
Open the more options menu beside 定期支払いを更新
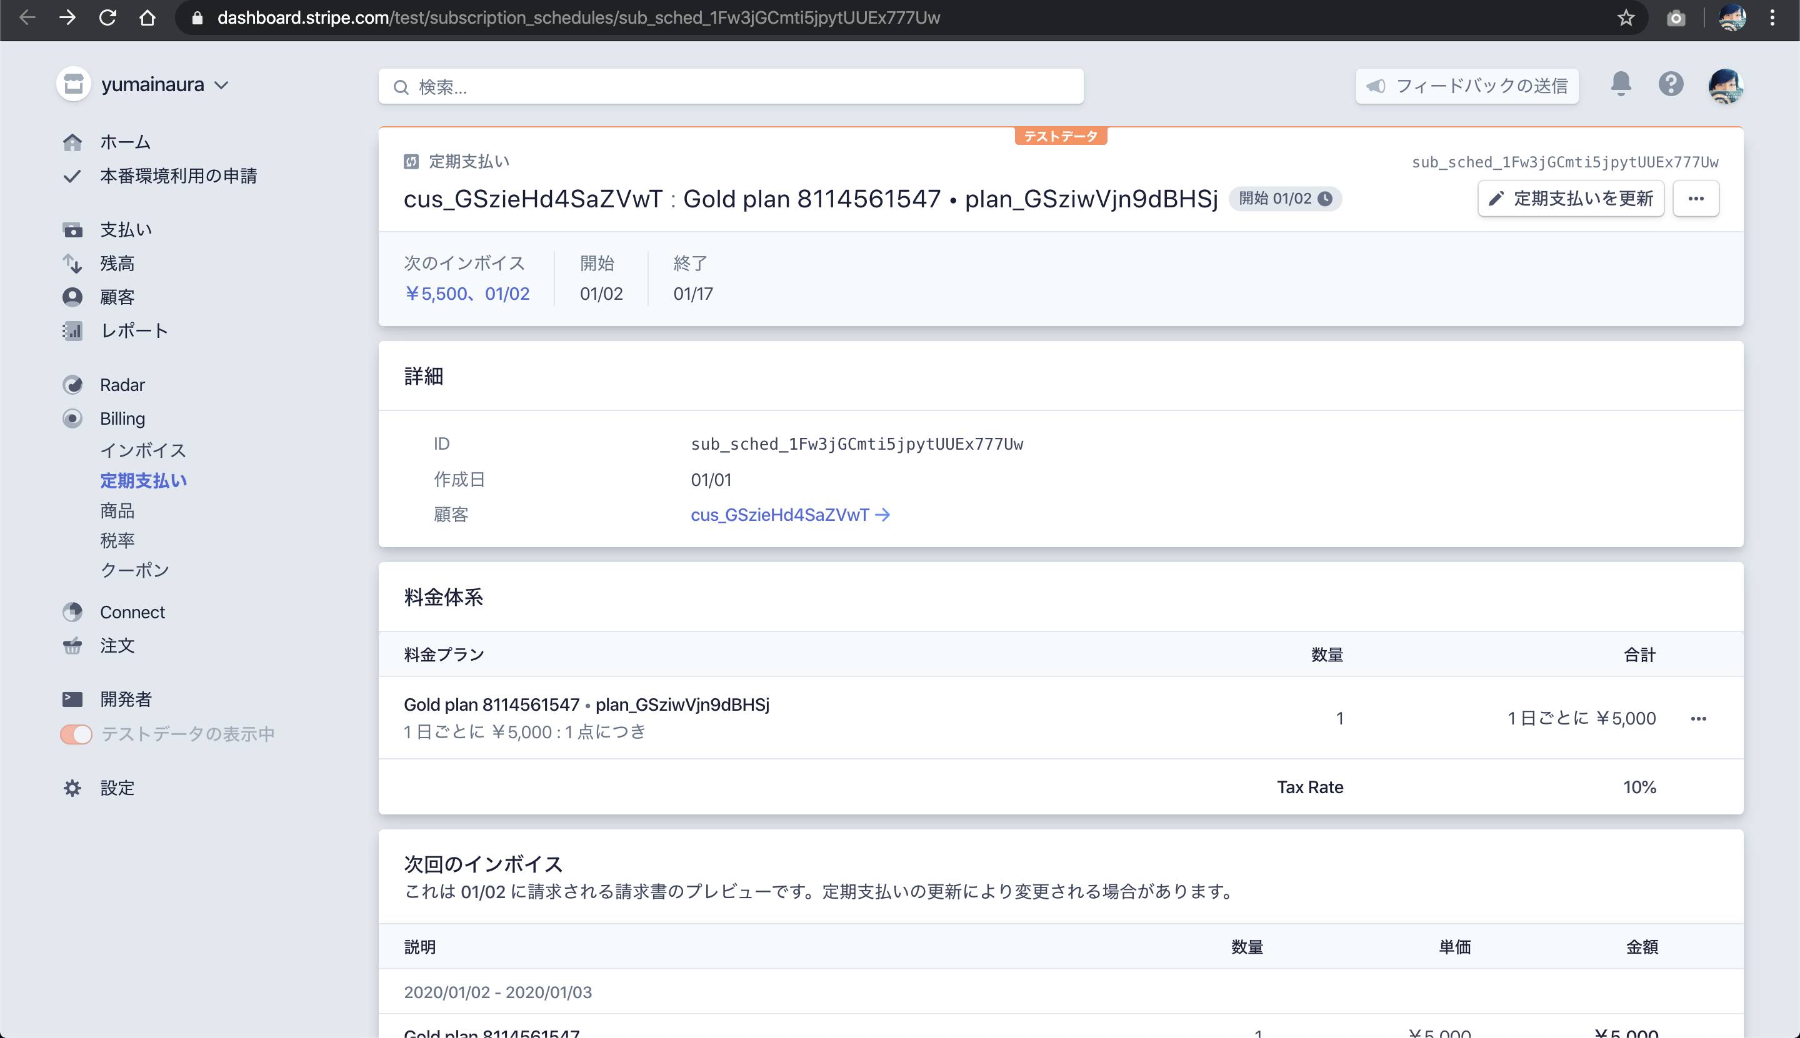pyautogui.click(x=1695, y=199)
